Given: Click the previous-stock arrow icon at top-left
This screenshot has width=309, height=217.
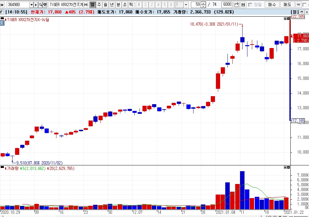Looking at the screenshot, I should click(2, 4).
